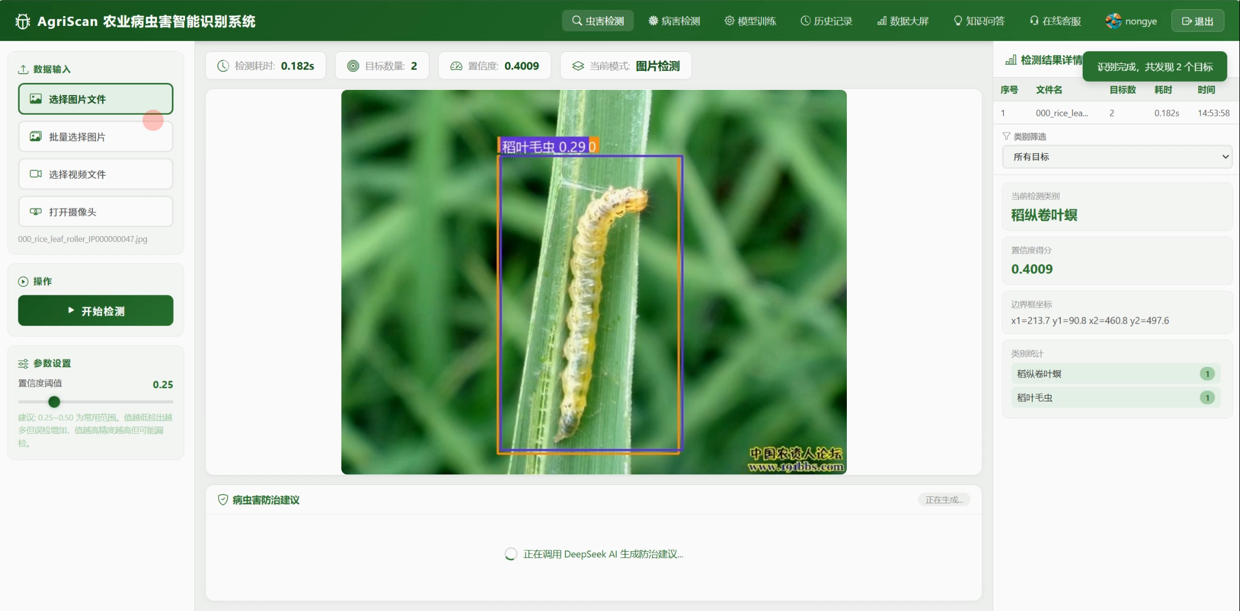Click the 文件名 column header
Screen dimensions: 1240x611
(1049, 90)
